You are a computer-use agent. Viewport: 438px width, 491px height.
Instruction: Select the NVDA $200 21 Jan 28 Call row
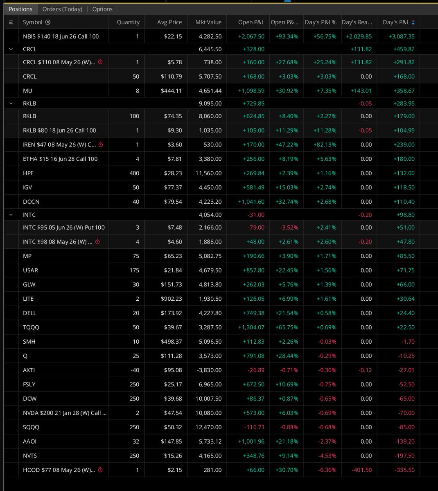point(221,413)
